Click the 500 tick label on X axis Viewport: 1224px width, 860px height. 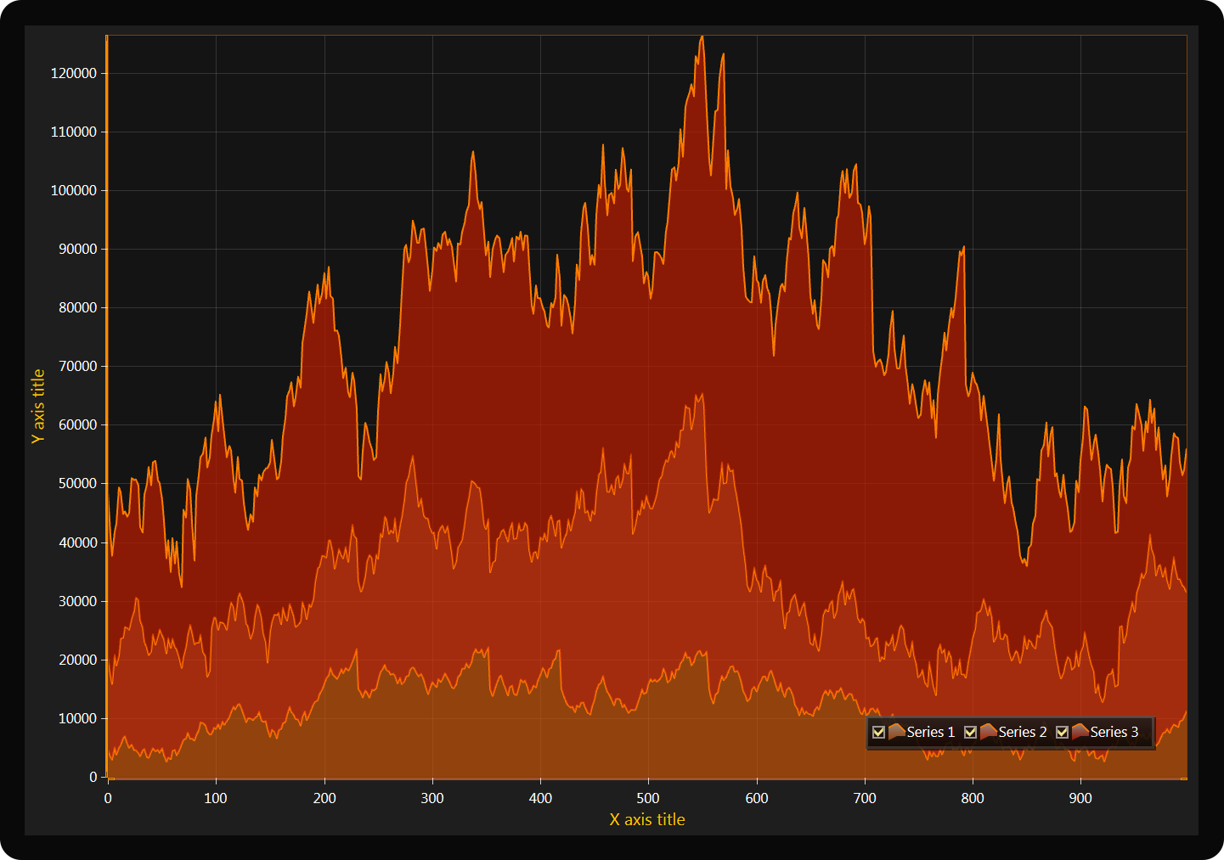[648, 798]
